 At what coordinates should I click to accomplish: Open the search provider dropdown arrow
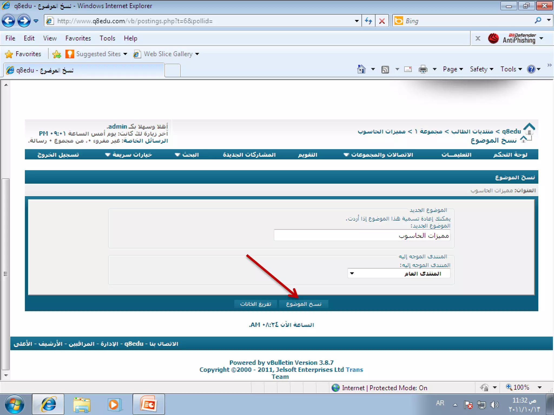coord(549,20)
